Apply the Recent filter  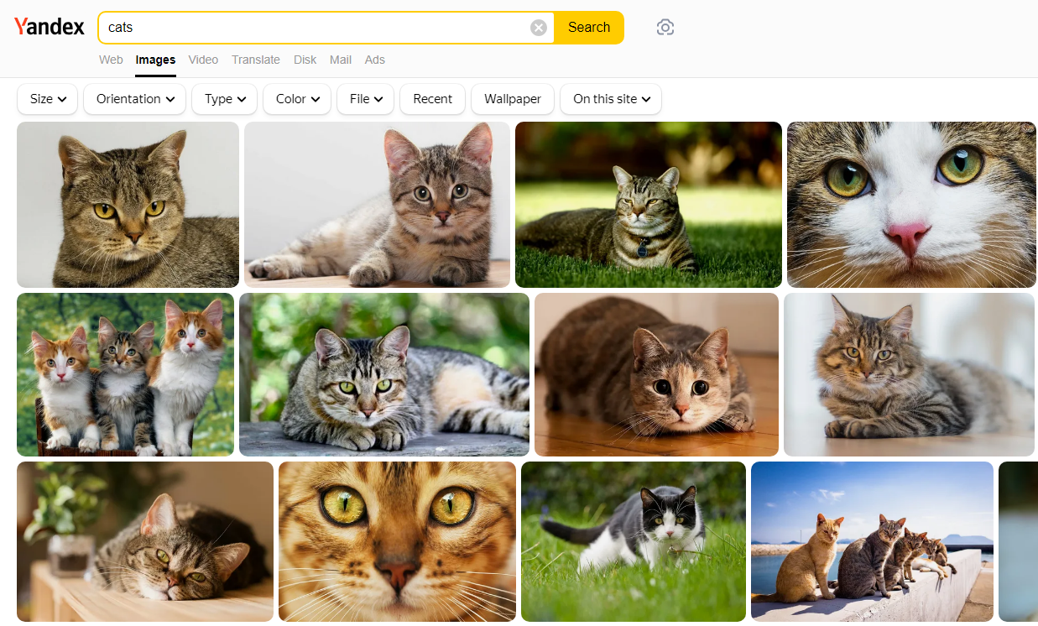pyautogui.click(x=432, y=99)
